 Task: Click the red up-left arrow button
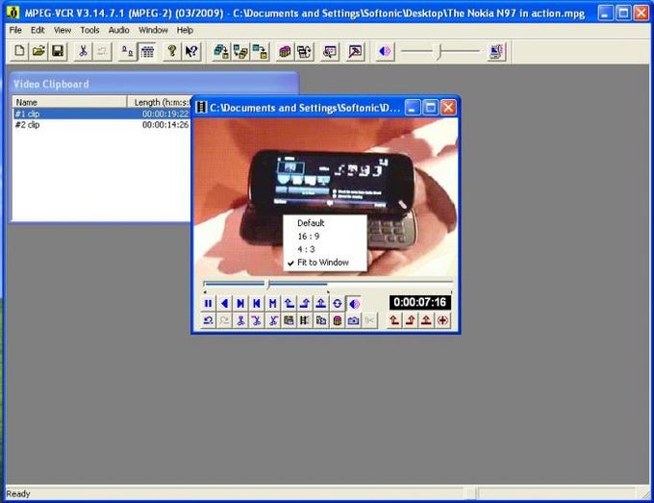[x=394, y=320]
